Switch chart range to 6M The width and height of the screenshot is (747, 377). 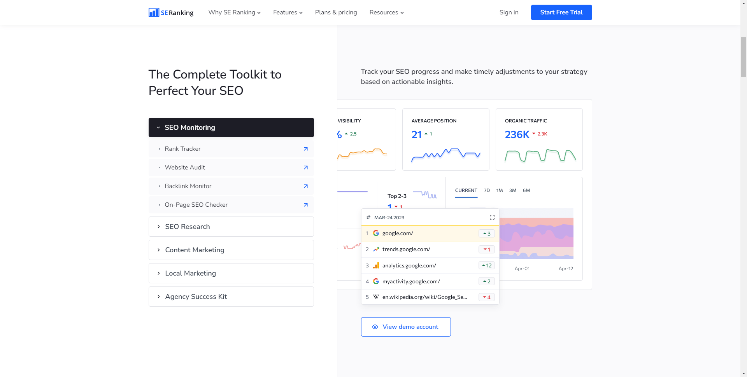pos(526,190)
